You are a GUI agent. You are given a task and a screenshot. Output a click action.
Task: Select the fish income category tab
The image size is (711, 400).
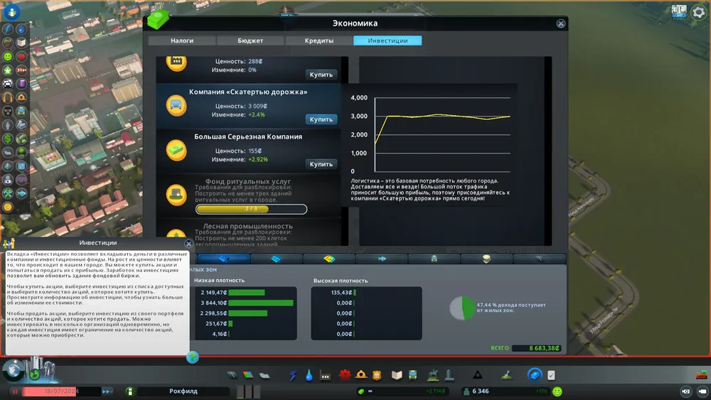pos(382,259)
